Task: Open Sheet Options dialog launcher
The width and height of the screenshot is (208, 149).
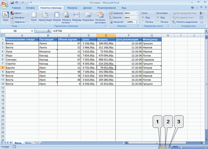Action: click(168, 26)
